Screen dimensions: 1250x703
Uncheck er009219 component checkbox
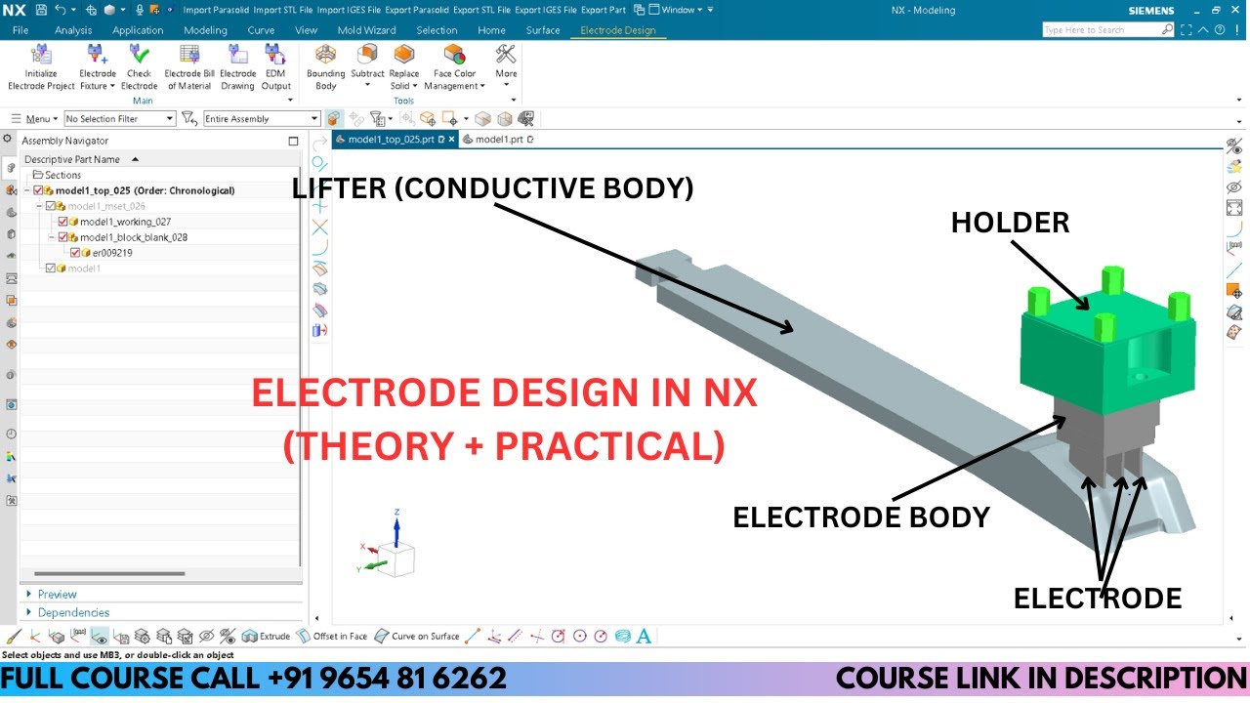click(74, 253)
